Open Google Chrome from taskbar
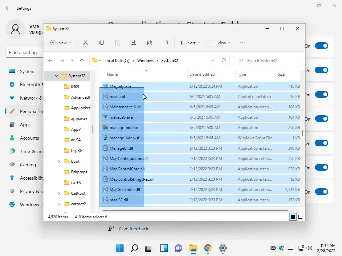The width and height of the screenshot is (342, 256). coord(208,248)
